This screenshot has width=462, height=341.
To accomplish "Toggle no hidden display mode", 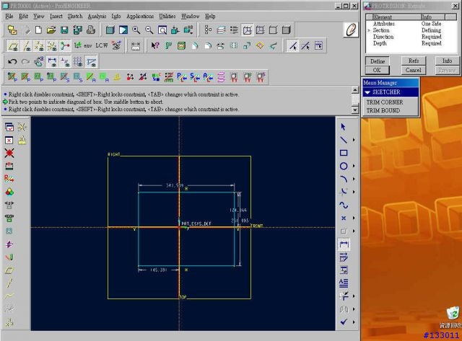I will pyautogui.click(x=273, y=30).
